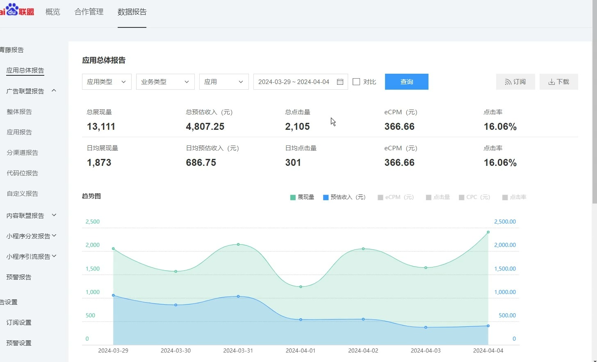This screenshot has height=362, width=597.
Task: Open 自定义报告 item
Action: (22, 193)
